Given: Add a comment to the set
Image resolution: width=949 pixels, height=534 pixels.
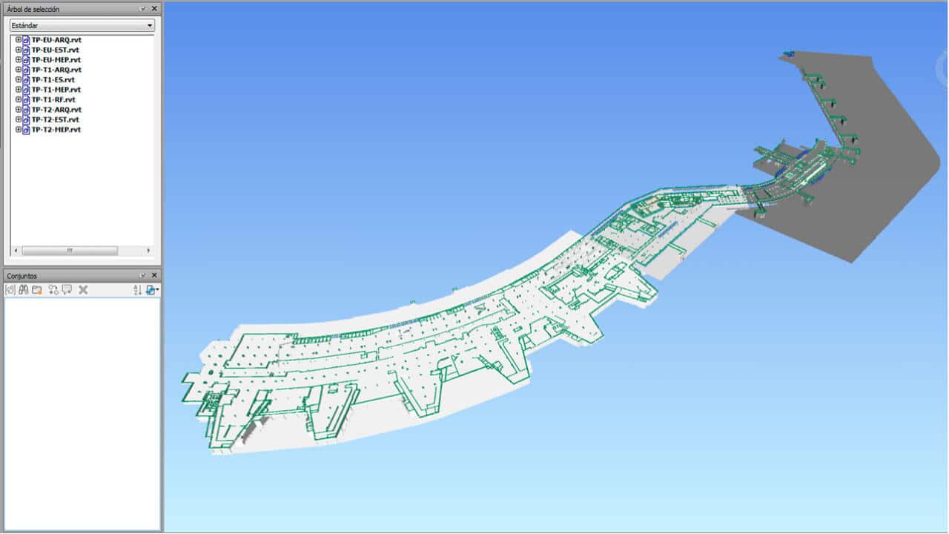Looking at the screenshot, I should pyautogui.click(x=67, y=290).
